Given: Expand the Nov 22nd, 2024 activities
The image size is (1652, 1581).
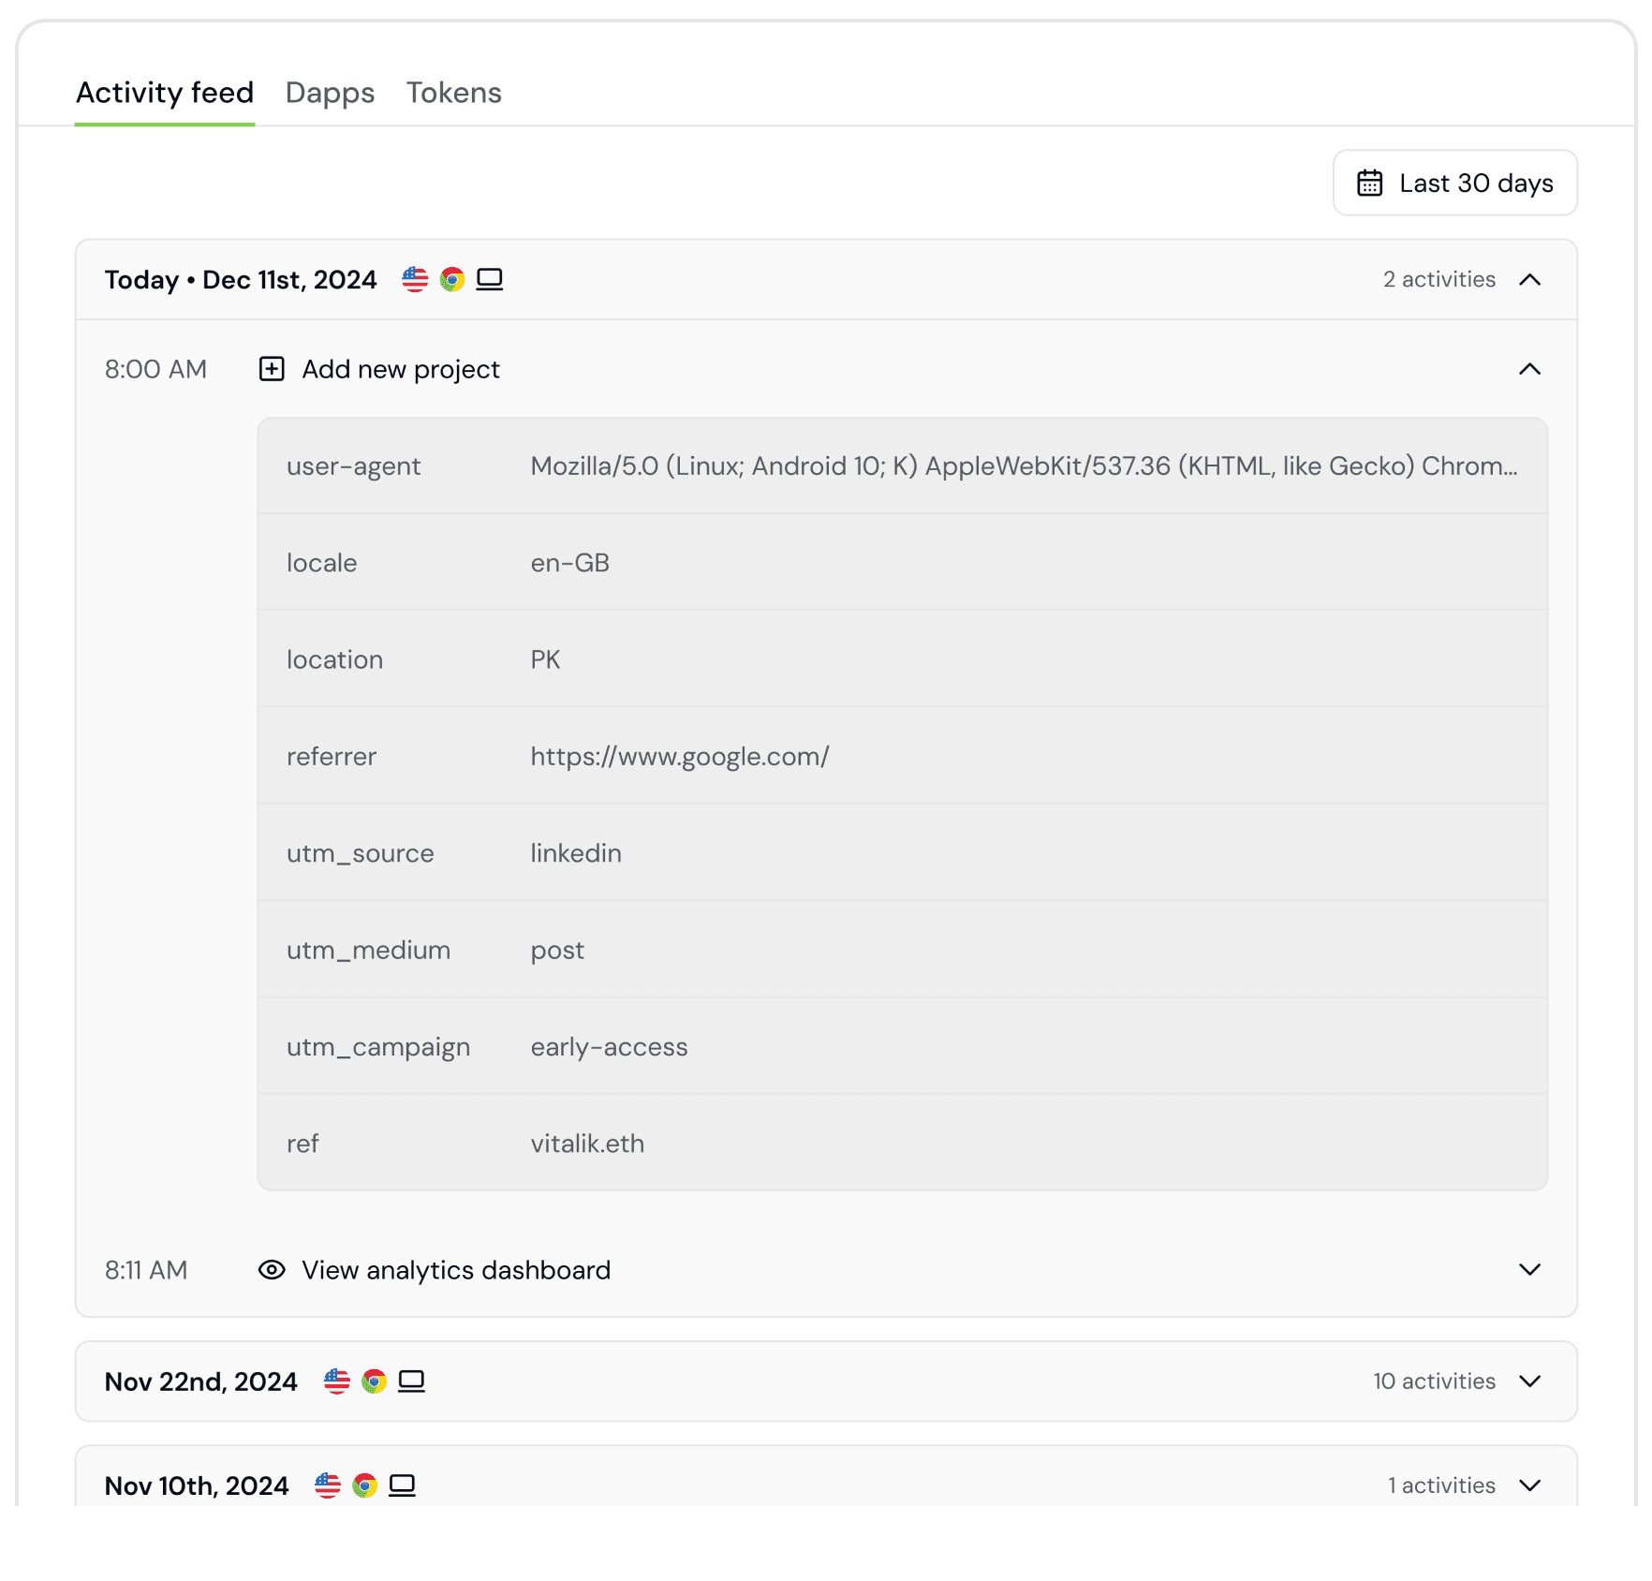Looking at the screenshot, I should 1529,1382.
